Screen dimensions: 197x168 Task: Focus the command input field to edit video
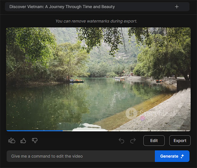point(81,156)
